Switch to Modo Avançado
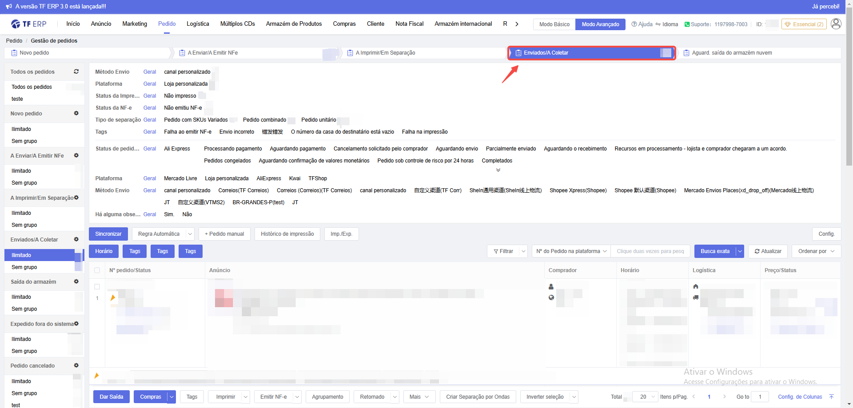 (x=600, y=24)
